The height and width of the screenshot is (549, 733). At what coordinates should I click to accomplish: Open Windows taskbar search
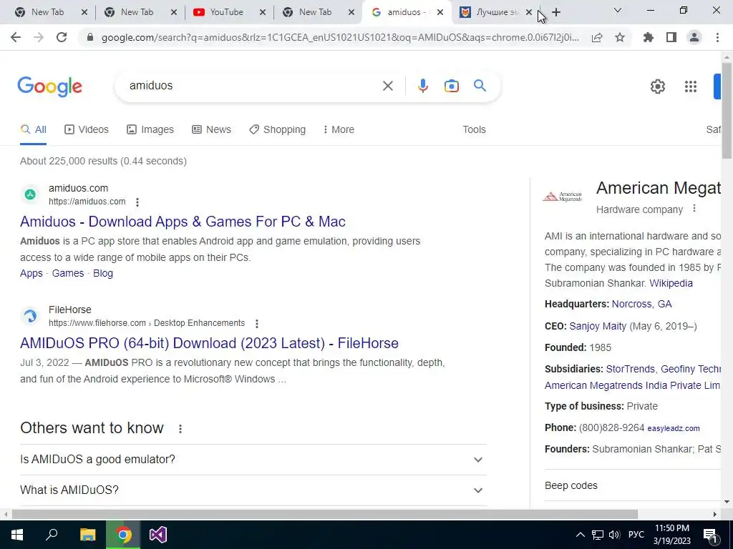point(52,535)
